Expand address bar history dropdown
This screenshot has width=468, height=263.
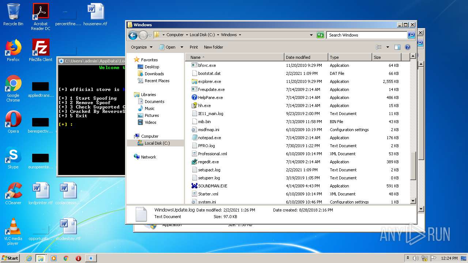point(311,35)
